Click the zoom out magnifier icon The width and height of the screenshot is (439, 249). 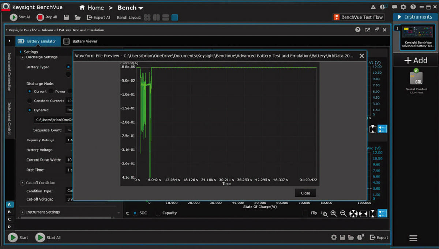tap(343, 214)
